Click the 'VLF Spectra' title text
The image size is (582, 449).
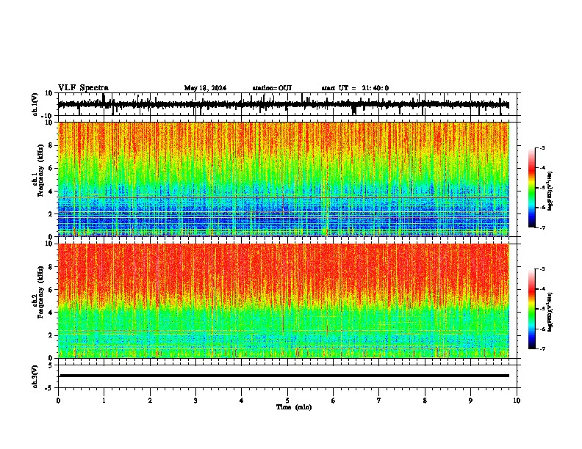coord(83,88)
